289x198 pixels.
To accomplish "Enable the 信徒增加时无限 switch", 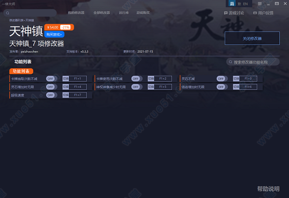I will click(222, 87).
